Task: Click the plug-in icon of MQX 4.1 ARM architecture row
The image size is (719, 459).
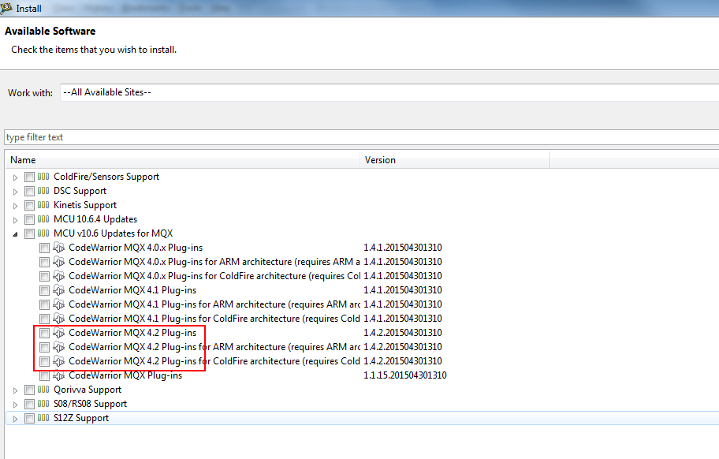Action: click(x=58, y=304)
